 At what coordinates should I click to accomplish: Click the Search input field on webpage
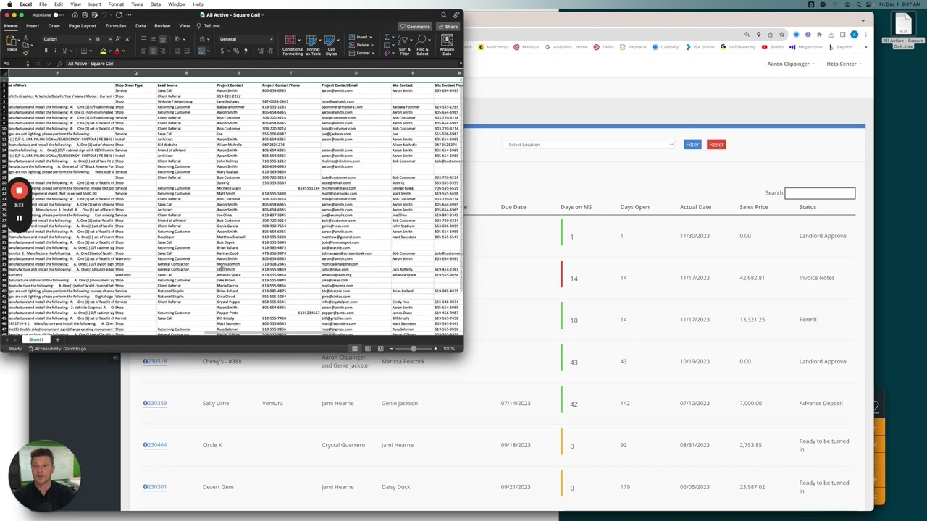[820, 193]
